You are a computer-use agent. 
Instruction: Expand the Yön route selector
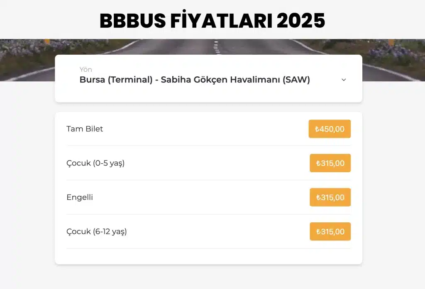coord(208,79)
